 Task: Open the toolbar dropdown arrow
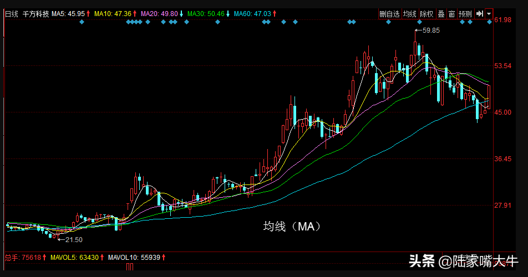pos(489,13)
